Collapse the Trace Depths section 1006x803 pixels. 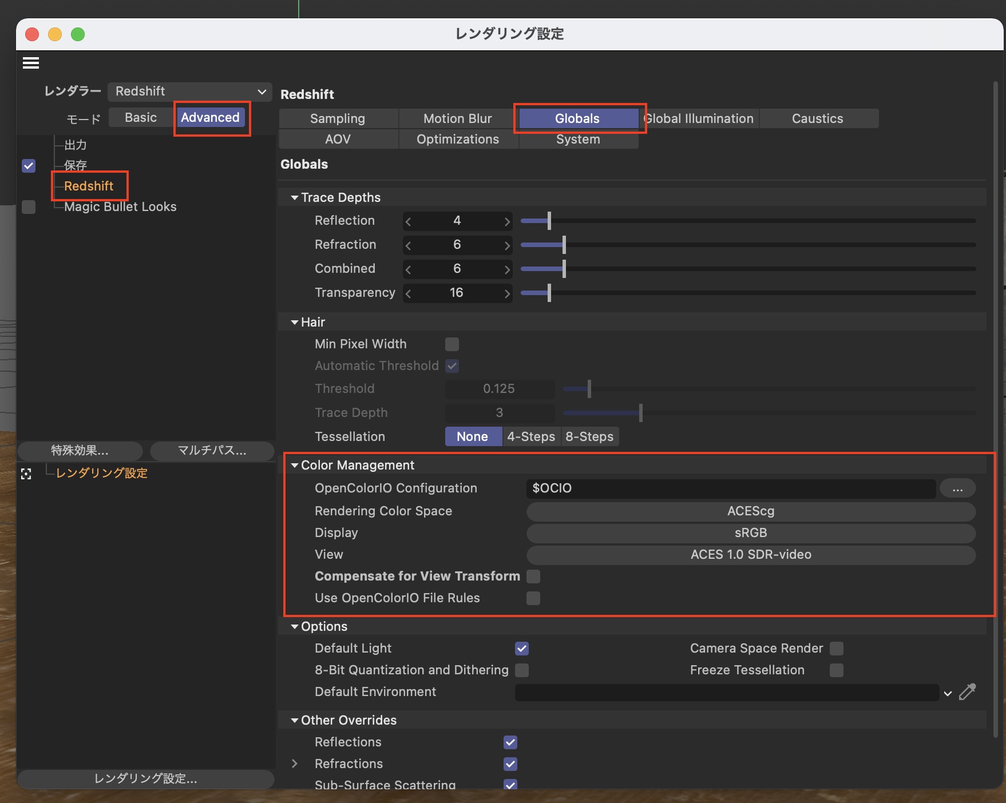[295, 198]
